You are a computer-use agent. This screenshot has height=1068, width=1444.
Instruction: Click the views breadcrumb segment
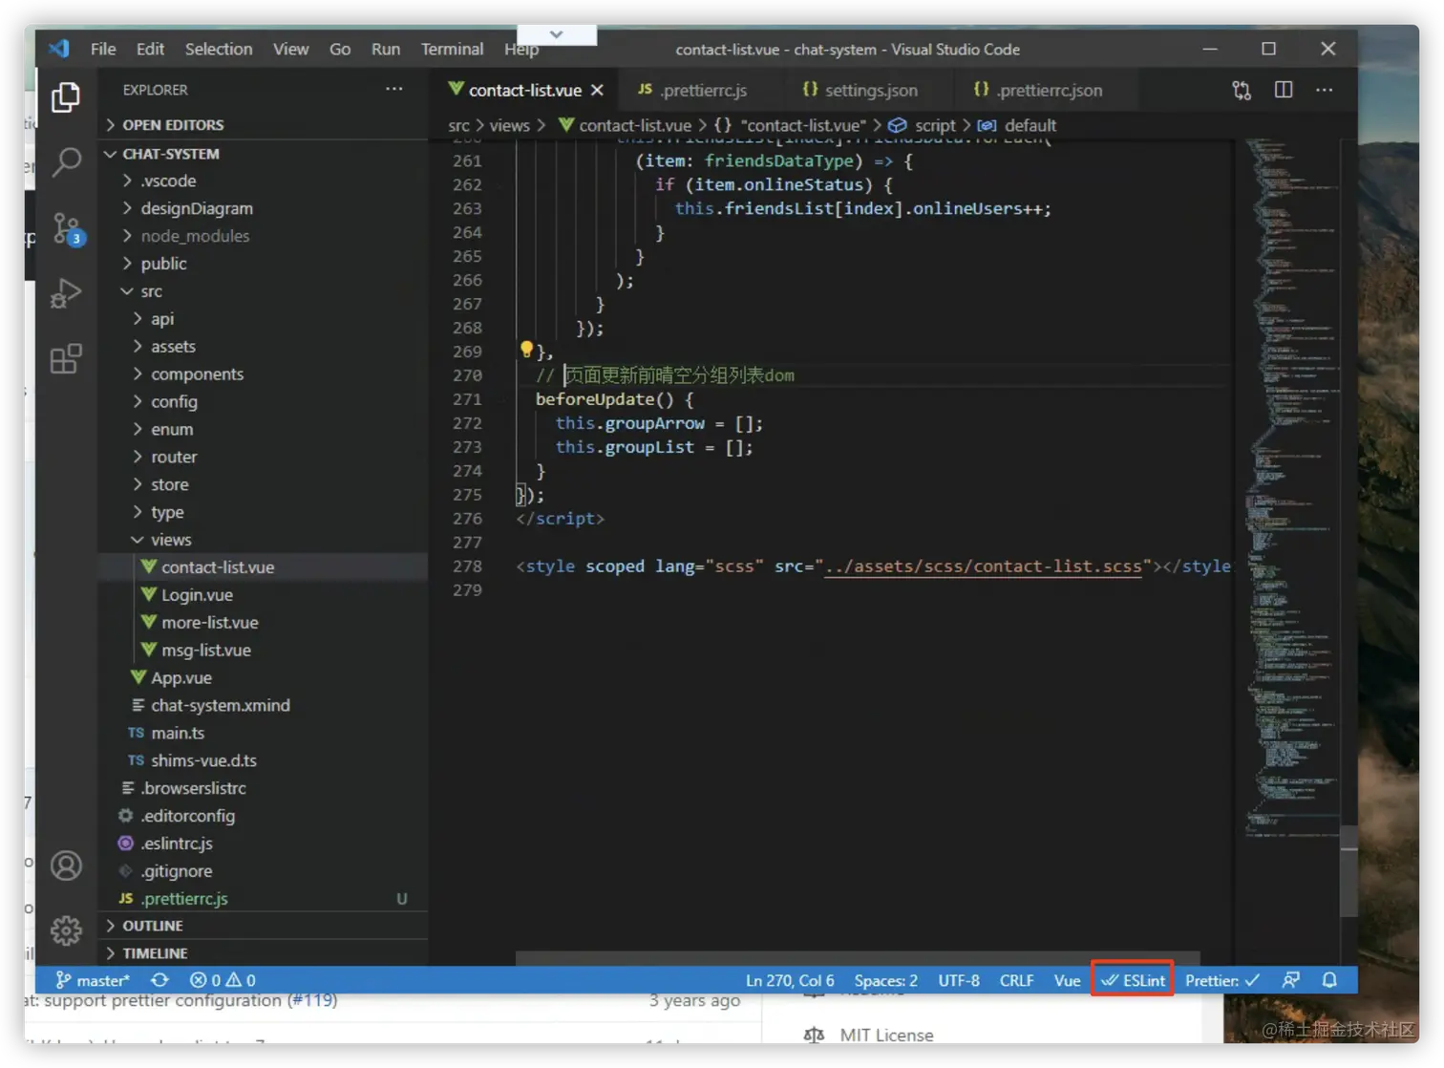click(x=510, y=125)
